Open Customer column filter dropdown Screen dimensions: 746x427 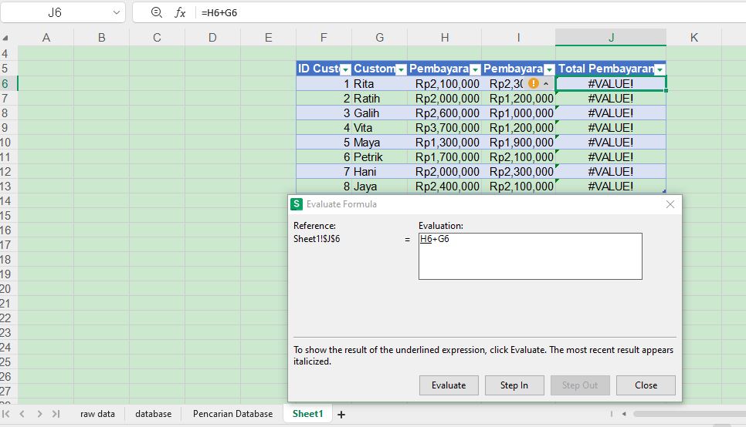coord(401,70)
